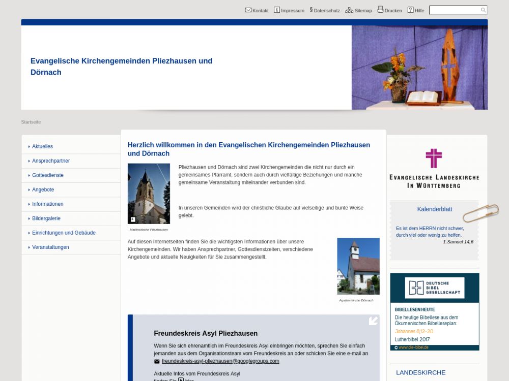Image resolution: width=509 pixels, height=381 pixels.
Task: Click into the search text field
Action: [x=454, y=10]
